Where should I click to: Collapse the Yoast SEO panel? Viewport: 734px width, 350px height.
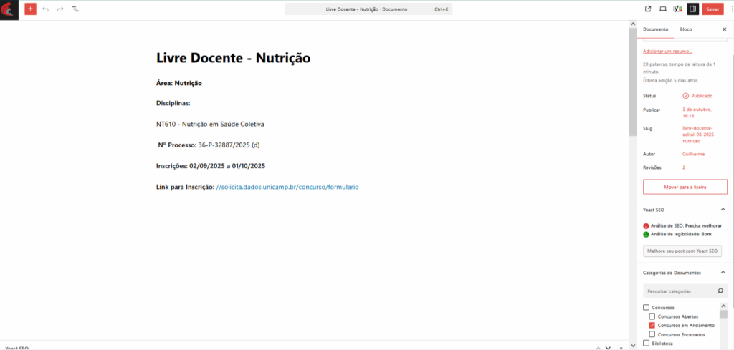point(723,209)
